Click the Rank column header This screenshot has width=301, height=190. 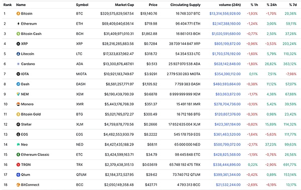tap(8, 5)
